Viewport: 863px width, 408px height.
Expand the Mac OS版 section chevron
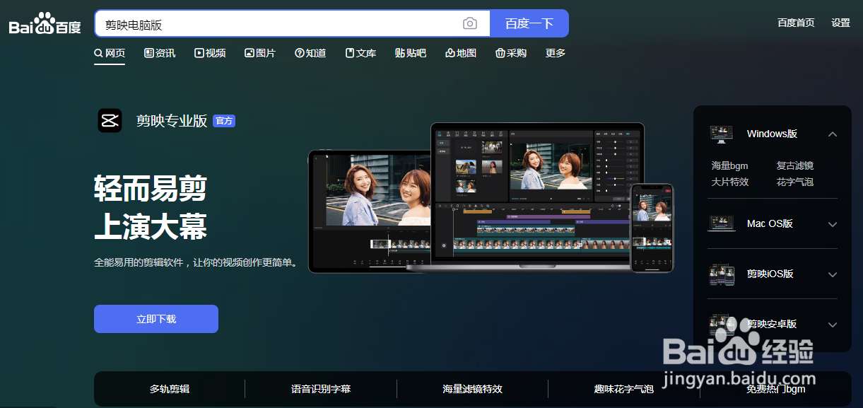click(833, 224)
